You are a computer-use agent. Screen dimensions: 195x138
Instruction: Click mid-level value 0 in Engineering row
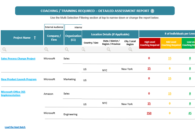point(170,113)
